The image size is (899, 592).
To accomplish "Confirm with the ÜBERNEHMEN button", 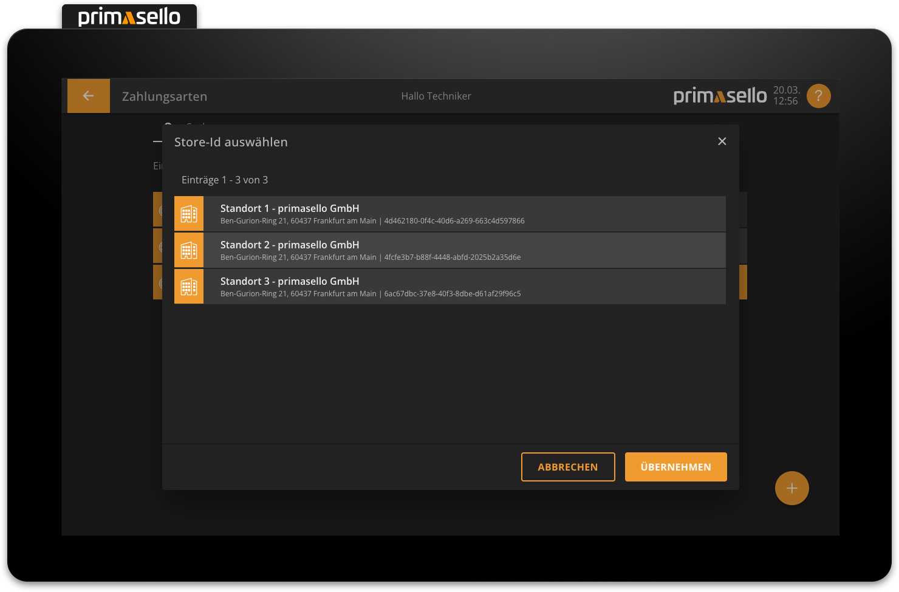I will pyautogui.click(x=675, y=466).
